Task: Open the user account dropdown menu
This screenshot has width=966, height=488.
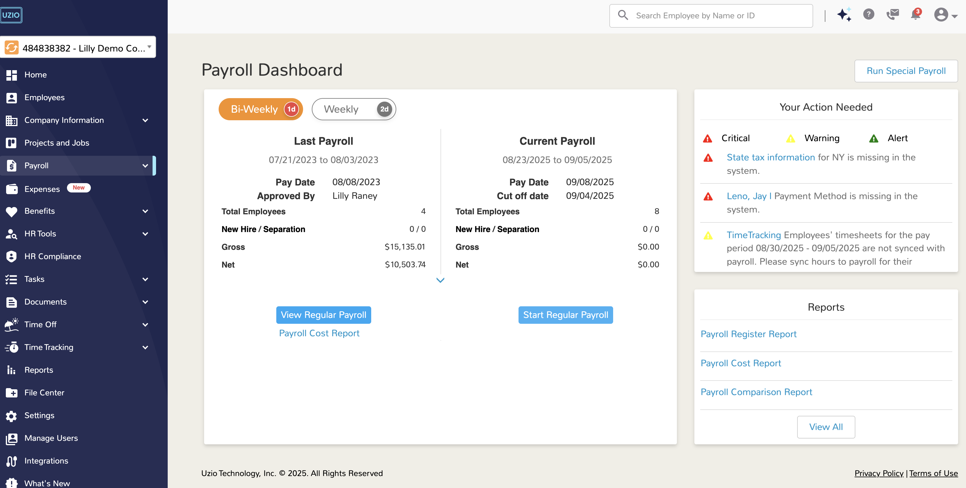Action: pos(945,15)
